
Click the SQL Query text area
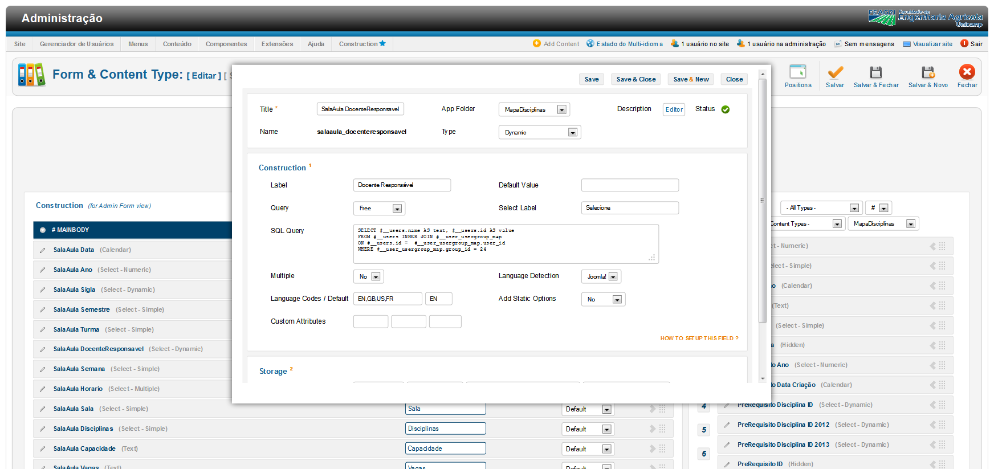[x=505, y=243]
